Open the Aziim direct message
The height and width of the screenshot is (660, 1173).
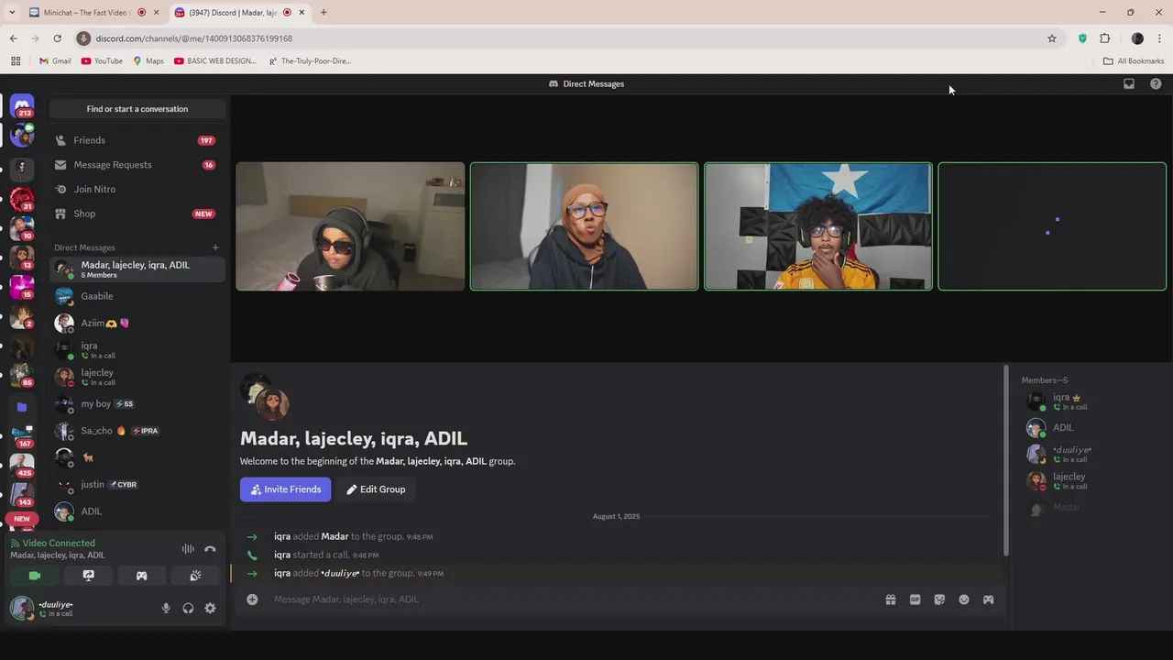tap(137, 323)
